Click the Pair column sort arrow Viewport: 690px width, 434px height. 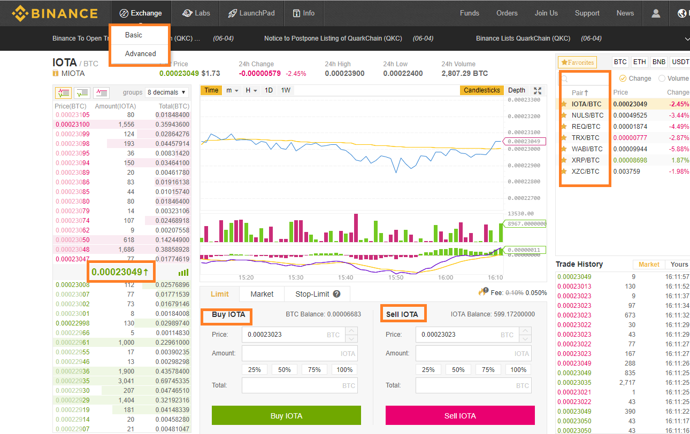click(x=586, y=93)
